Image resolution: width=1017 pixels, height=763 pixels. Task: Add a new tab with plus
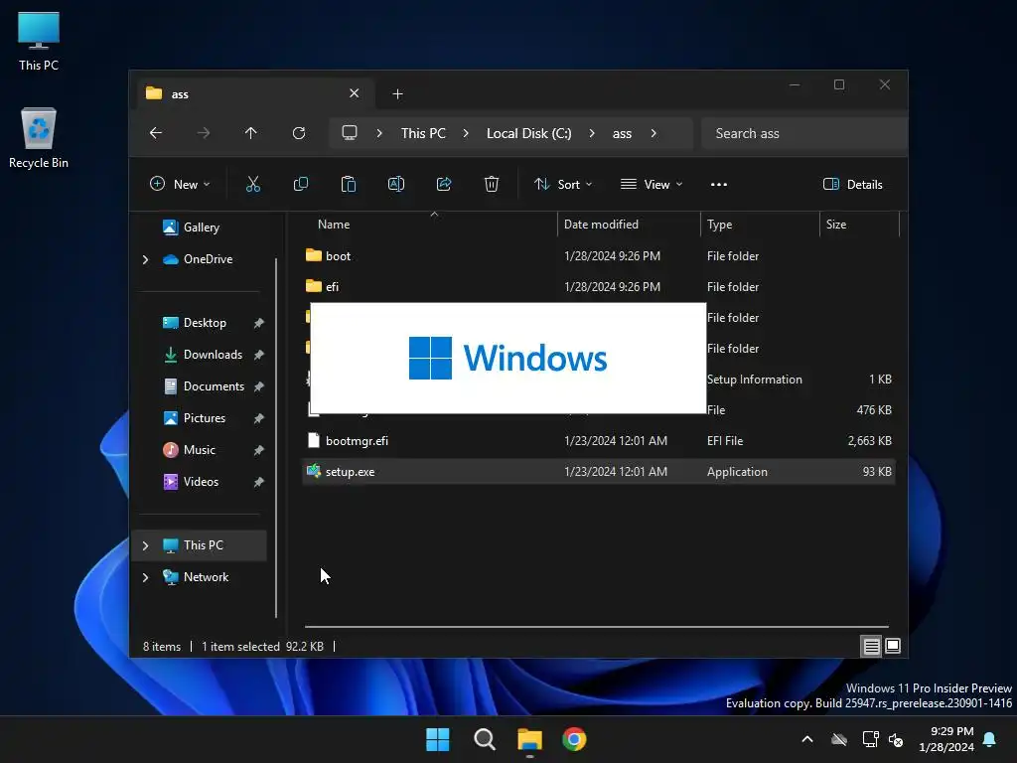click(397, 94)
